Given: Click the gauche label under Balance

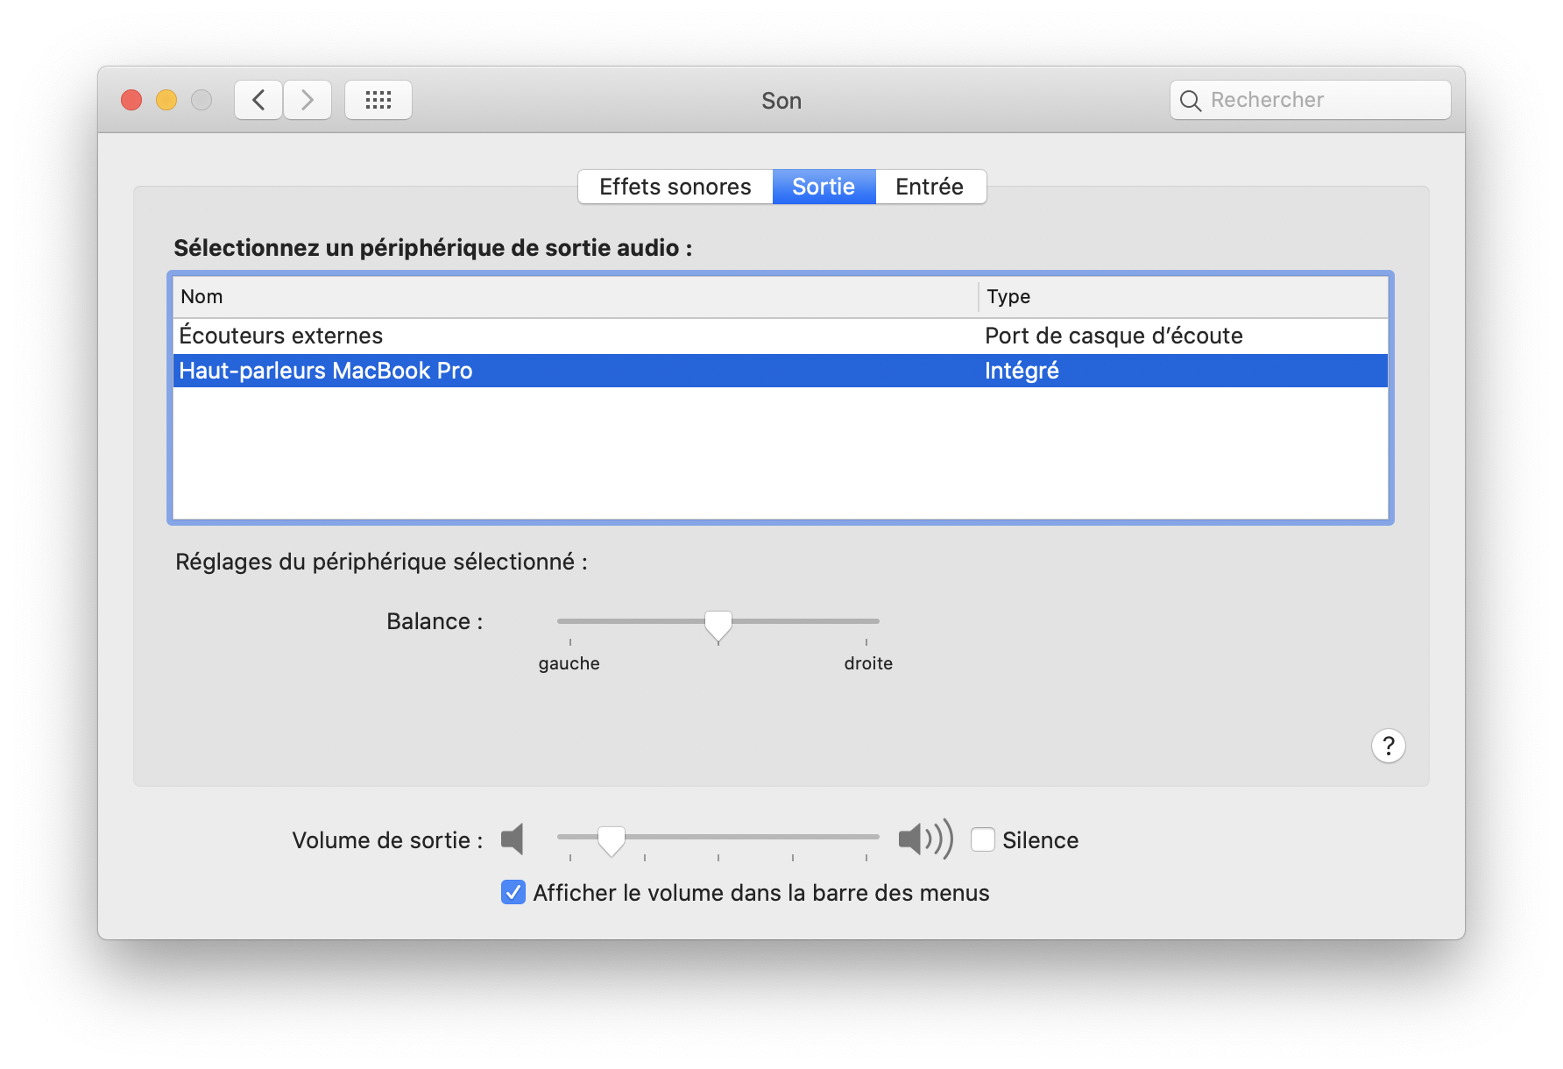Looking at the screenshot, I should click(569, 663).
